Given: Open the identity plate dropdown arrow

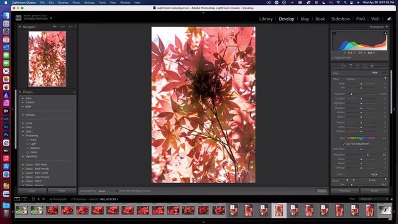Looking at the screenshot, I should point(51,18).
